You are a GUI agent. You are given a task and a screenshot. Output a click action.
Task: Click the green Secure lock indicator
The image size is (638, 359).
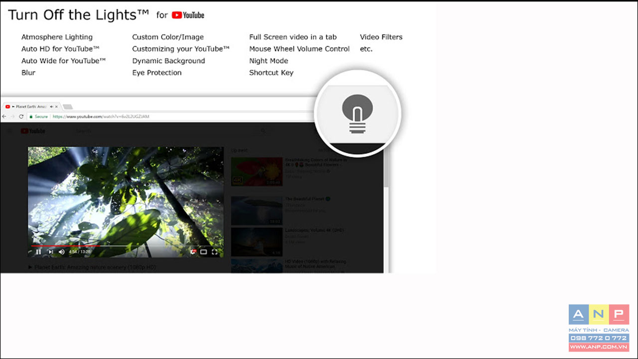tap(39, 116)
